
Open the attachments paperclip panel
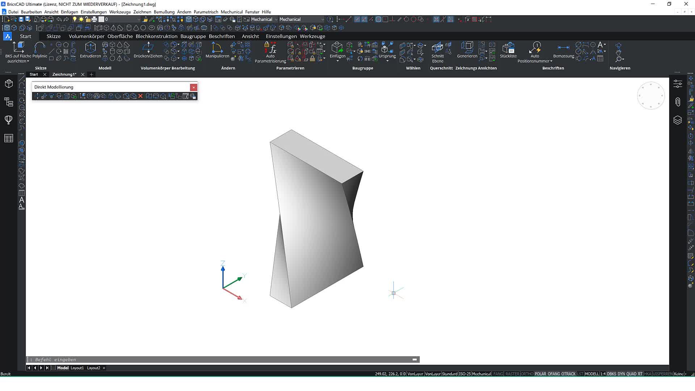click(x=678, y=102)
